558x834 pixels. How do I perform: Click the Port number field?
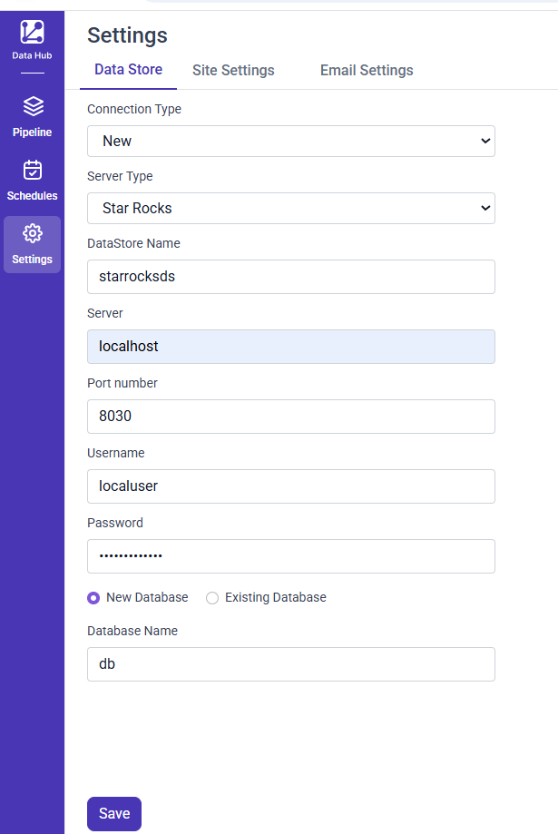coord(290,417)
